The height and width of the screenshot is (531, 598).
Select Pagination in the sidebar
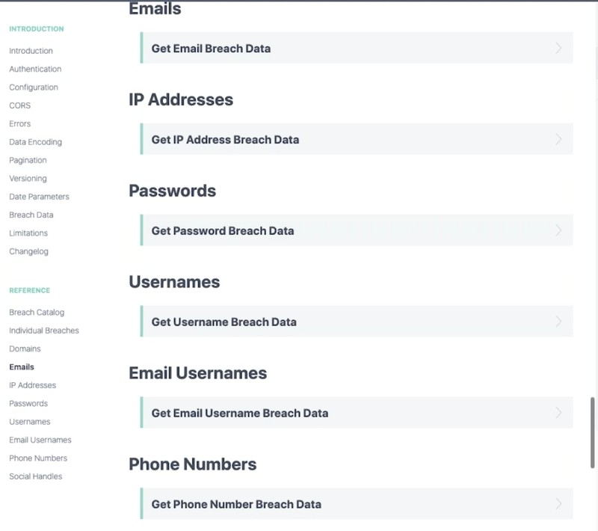tap(28, 160)
